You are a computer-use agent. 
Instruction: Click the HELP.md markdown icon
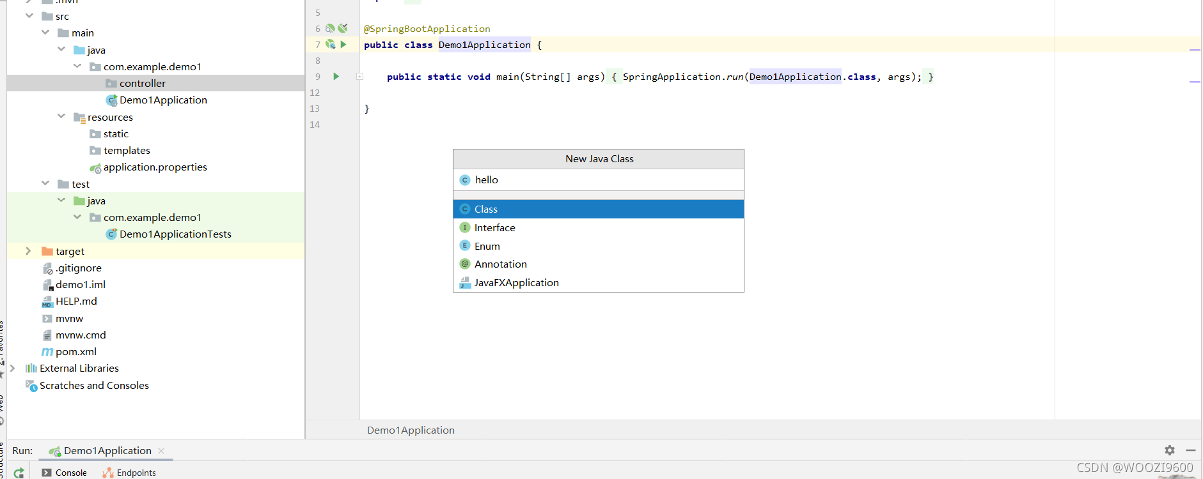[47, 301]
